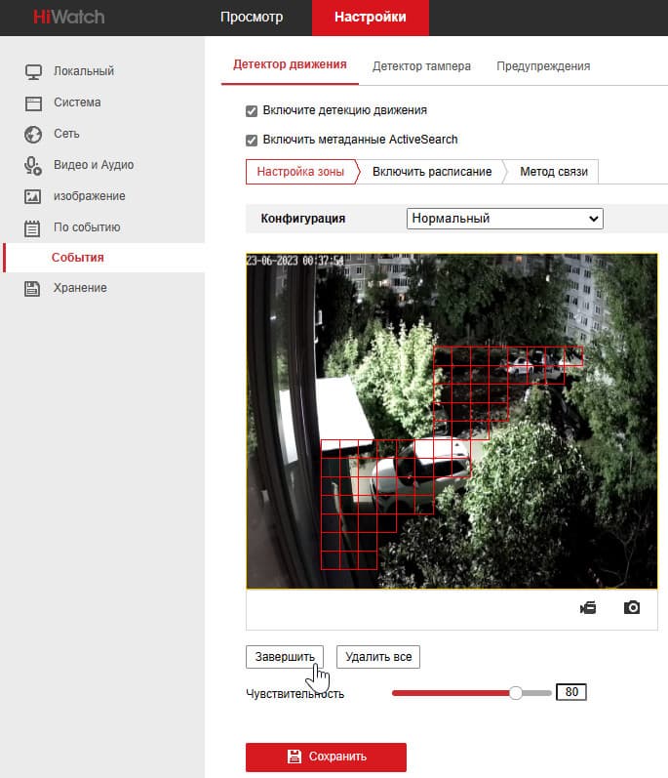Open the Предупреждения tab

543,66
